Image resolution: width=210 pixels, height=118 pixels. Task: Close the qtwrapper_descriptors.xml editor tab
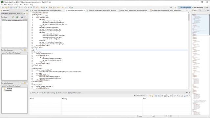coord(85,10)
